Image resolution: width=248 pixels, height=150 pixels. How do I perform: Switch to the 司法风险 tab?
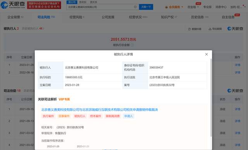[46, 17]
